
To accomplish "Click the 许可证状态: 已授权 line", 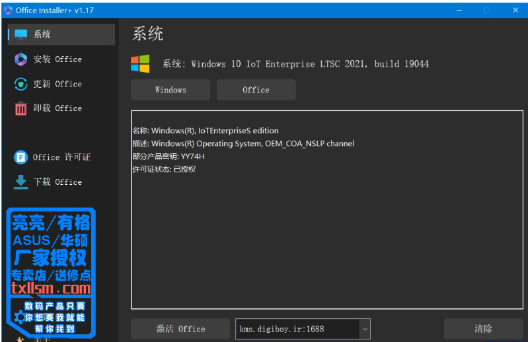I will 164,169.
